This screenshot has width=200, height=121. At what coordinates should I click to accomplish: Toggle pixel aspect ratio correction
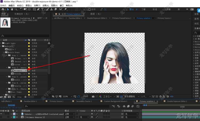coord(153,96)
